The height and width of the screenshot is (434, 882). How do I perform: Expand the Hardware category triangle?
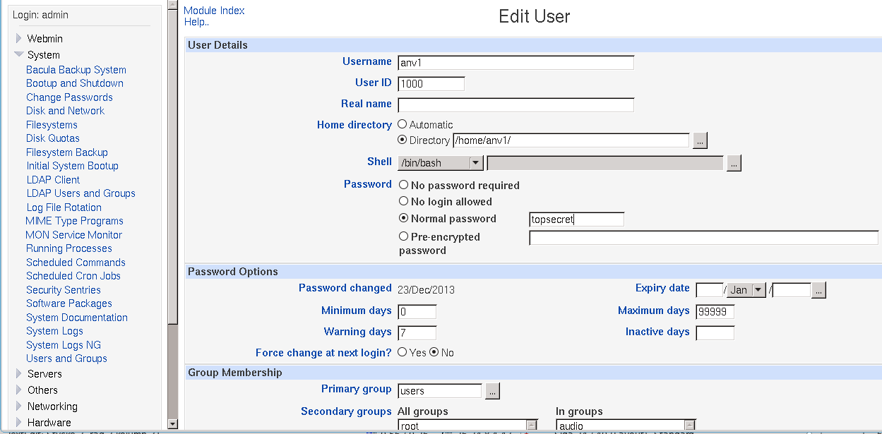(x=19, y=423)
